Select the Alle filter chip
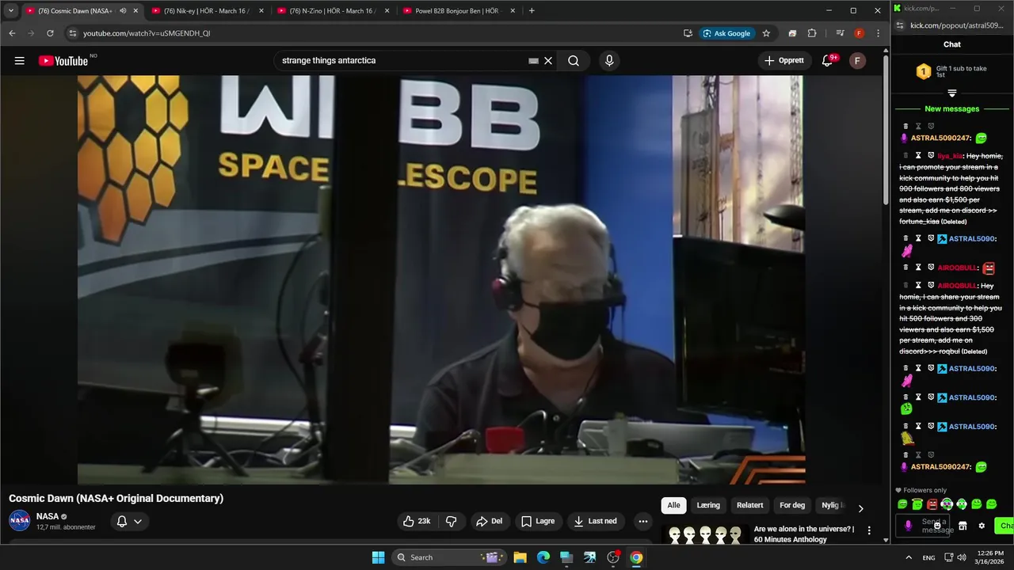 pos(673,505)
